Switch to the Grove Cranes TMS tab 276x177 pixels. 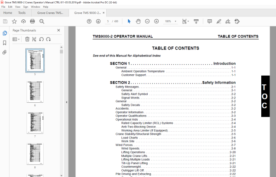pyautogui.click(x=50, y=13)
